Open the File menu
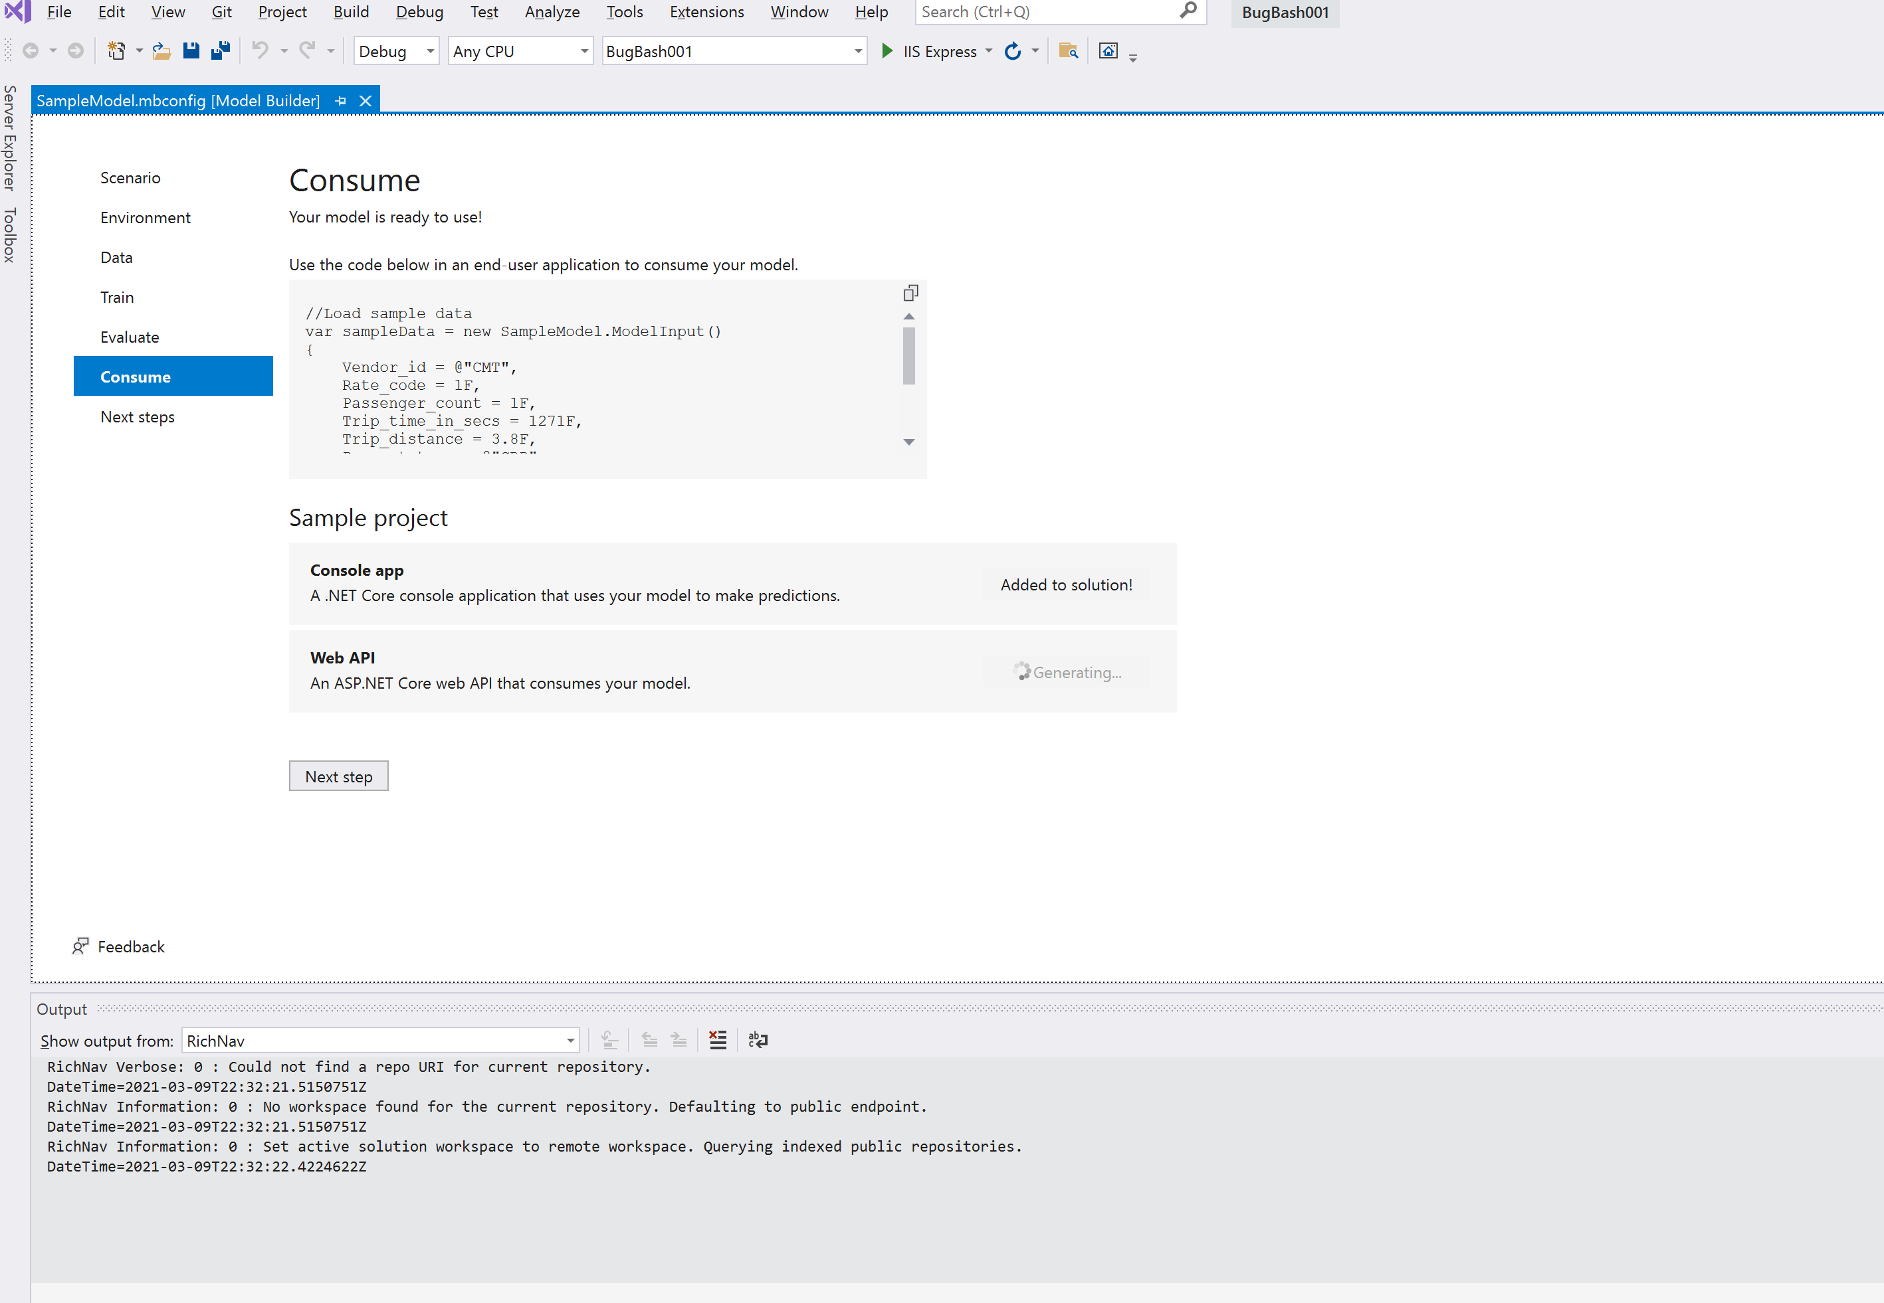This screenshot has width=1884, height=1303. coord(59,11)
